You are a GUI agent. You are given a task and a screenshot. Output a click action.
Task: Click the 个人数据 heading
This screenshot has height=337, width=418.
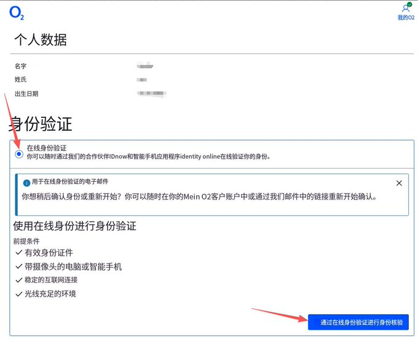pyautogui.click(x=41, y=40)
